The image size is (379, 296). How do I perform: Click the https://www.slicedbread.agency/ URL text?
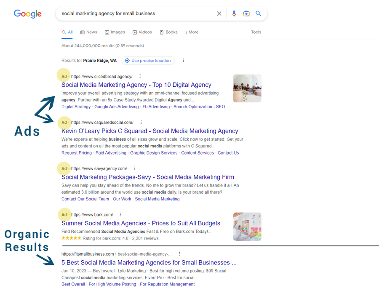102,77
